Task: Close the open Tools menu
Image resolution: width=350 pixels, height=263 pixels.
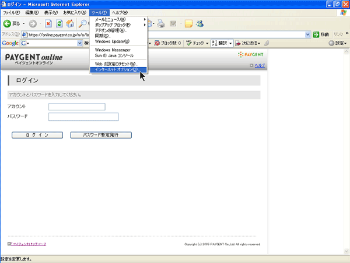Action: (99, 12)
